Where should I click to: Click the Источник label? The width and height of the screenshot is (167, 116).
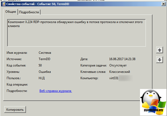(14, 59)
